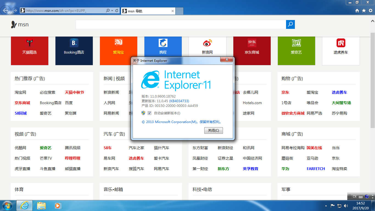Open the 携程 blue tile
Image resolution: width=375 pixels, height=211 pixels.
coord(163,47)
